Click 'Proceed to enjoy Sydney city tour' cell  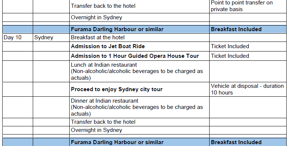[139, 89]
